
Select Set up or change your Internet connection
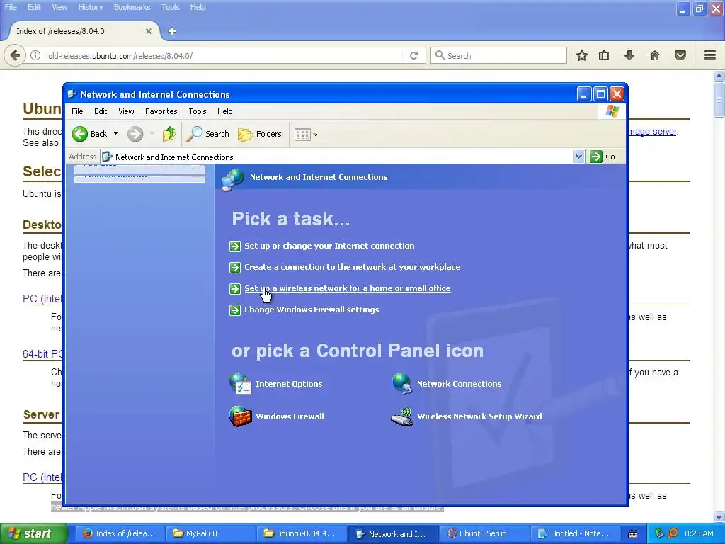point(329,246)
